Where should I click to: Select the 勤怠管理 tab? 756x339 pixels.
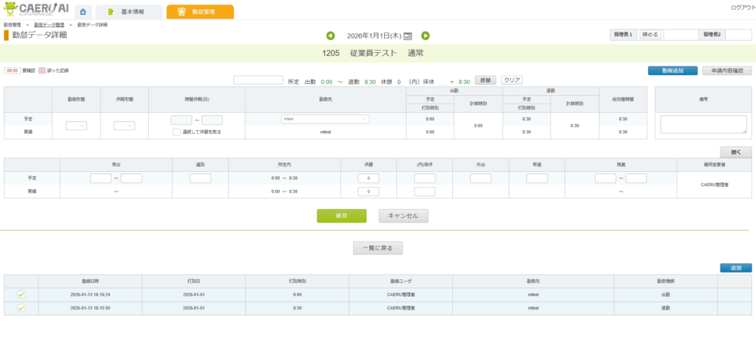[200, 12]
